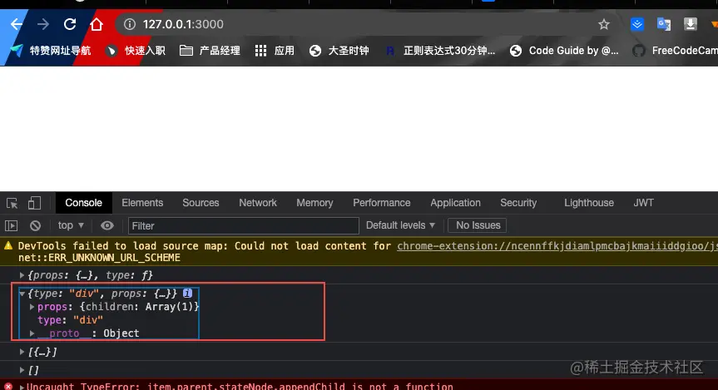Toggle the device toolbar icon

point(34,203)
